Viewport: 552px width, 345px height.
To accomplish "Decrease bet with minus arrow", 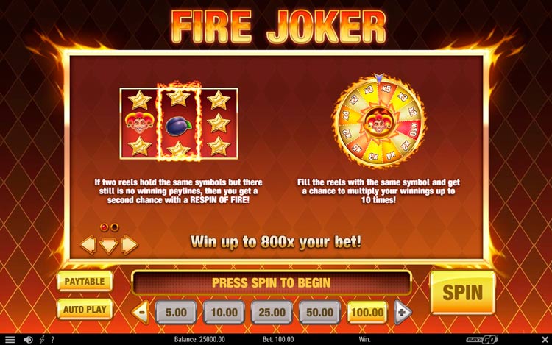I will [140, 312].
